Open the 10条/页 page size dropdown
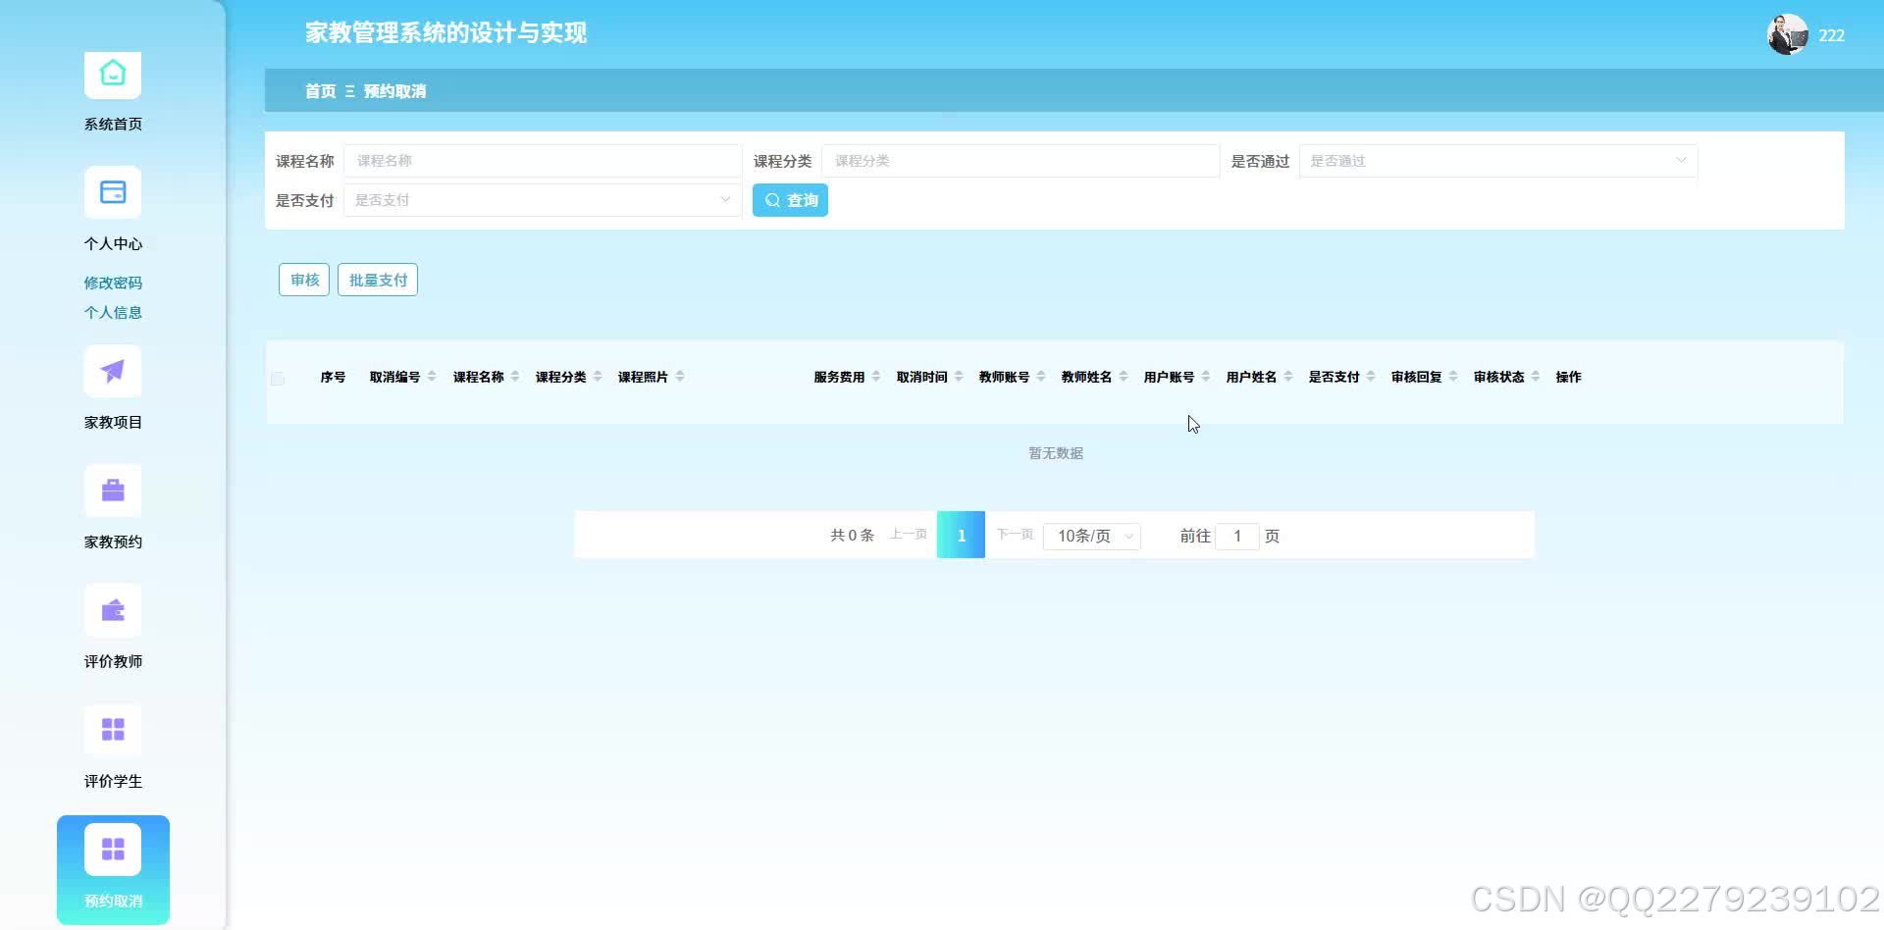Image resolution: width=1884 pixels, height=930 pixels. pyautogui.click(x=1092, y=536)
